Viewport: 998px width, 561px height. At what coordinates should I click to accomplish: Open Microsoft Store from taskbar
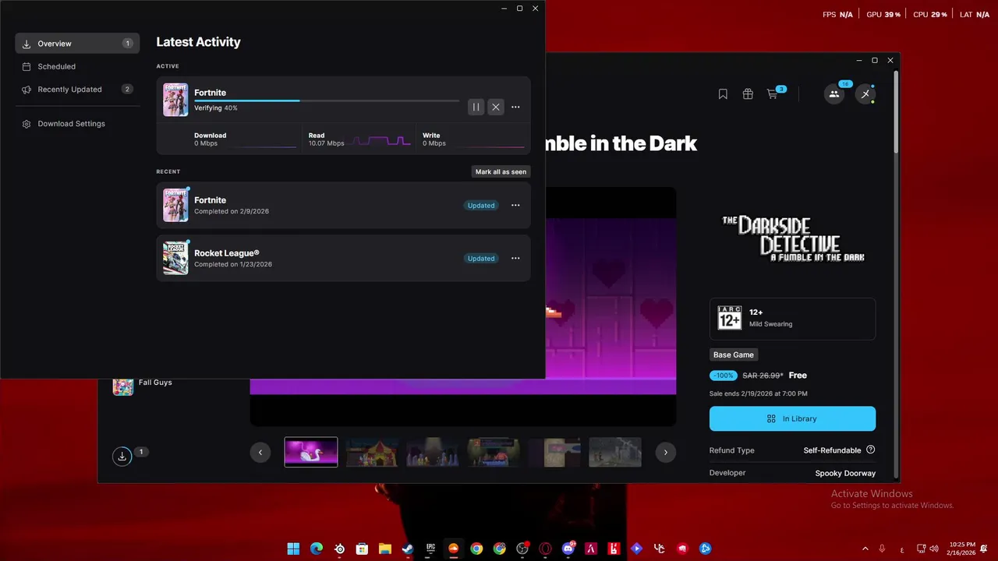tap(362, 549)
